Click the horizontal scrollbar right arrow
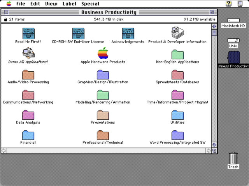Image resolution: width=249 pixels, height=186 pixels. [x=209, y=151]
